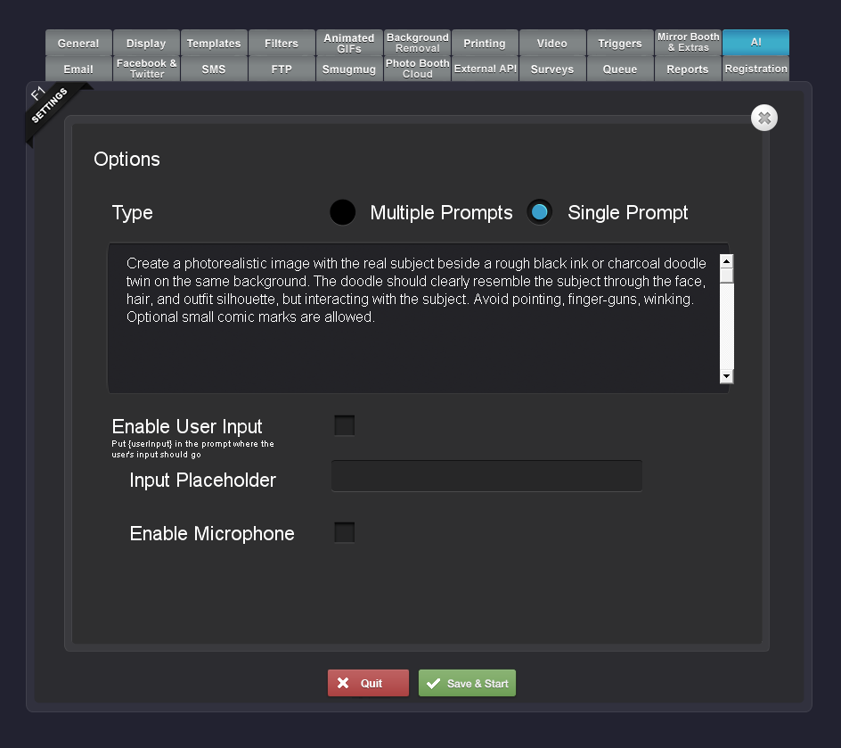This screenshot has height=748, width=841.
Task: Open the Facebook & Twitter tab
Action: 146,69
